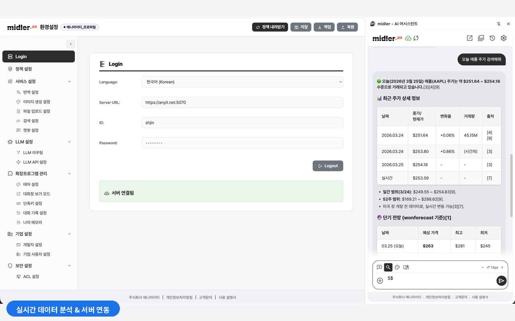Click the sync refresh icon beside cloud
Screen dimensions: 515x321
click(416, 38)
